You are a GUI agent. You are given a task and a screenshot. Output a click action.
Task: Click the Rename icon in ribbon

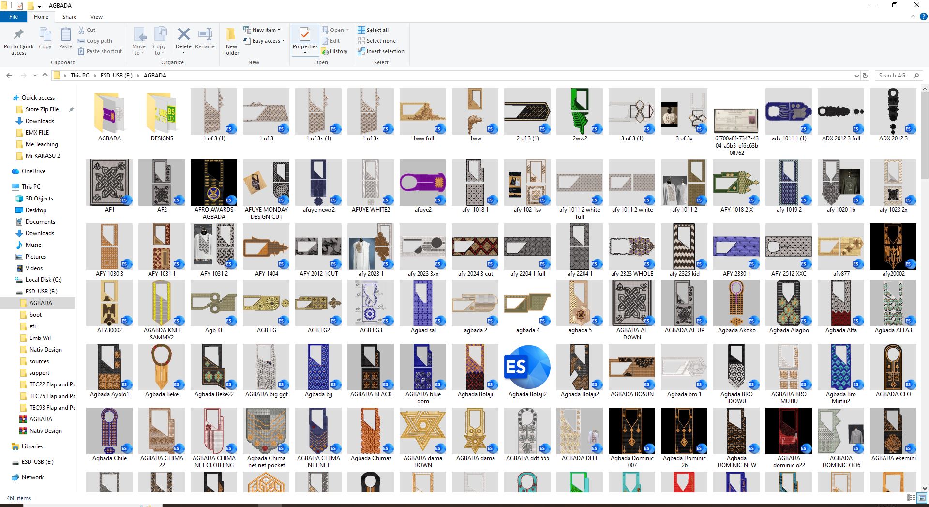pos(205,34)
